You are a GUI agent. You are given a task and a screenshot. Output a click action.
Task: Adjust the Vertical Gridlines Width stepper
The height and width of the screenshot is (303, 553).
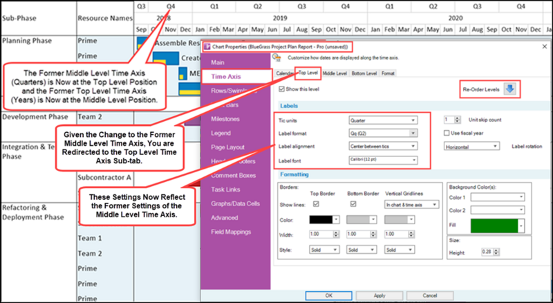pyautogui.click(x=411, y=234)
